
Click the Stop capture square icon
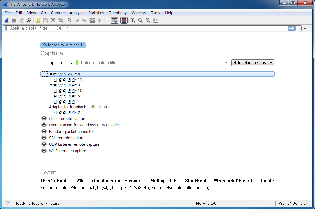pyautogui.click(x=14, y=20)
